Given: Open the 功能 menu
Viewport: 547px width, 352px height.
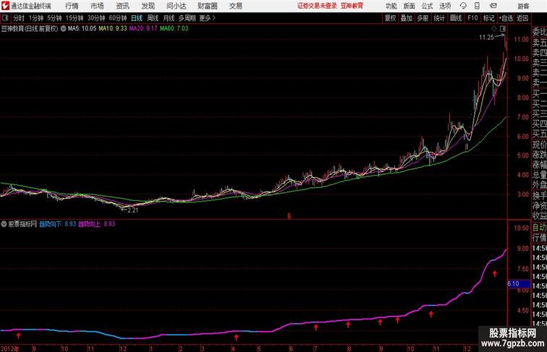Looking at the screenshot, I should pos(391,6).
